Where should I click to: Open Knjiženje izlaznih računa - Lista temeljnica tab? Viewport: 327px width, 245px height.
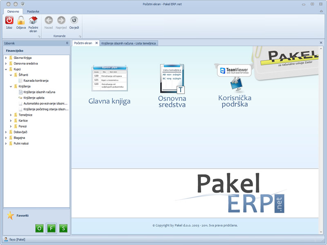[128, 43]
